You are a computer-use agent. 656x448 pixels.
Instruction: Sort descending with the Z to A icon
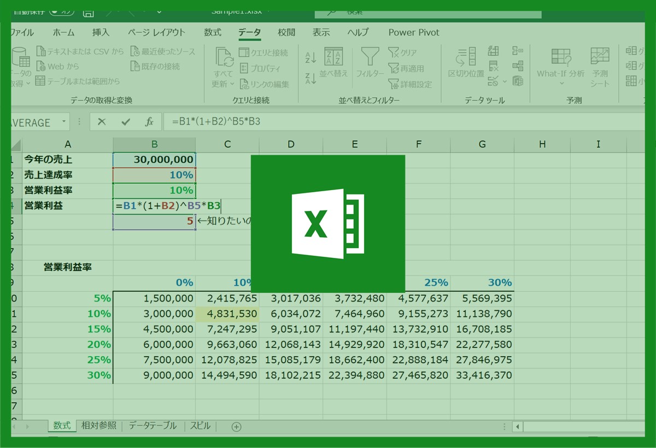click(x=311, y=78)
